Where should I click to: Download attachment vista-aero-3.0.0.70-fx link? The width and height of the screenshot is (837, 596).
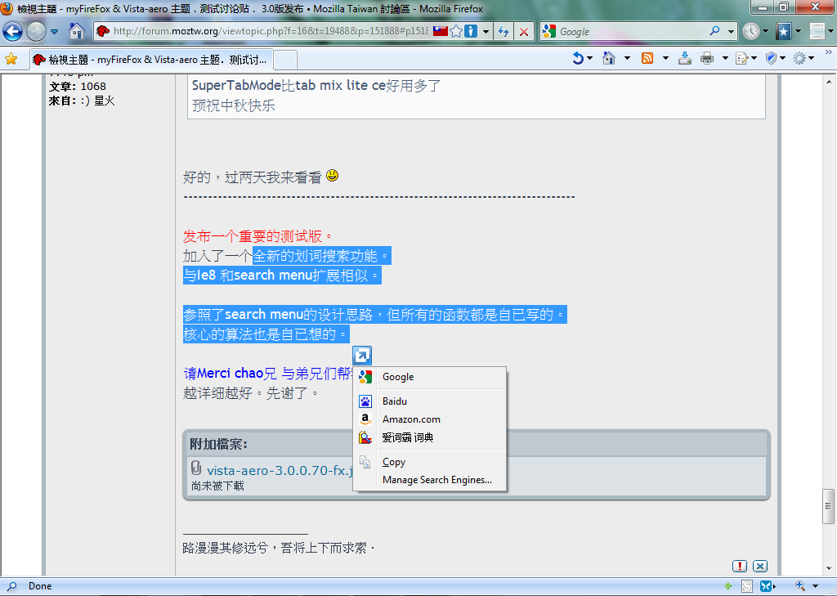click(x=280, y=470)
